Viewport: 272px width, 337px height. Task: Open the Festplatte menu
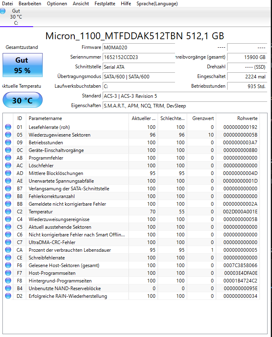tap(105, 4)
